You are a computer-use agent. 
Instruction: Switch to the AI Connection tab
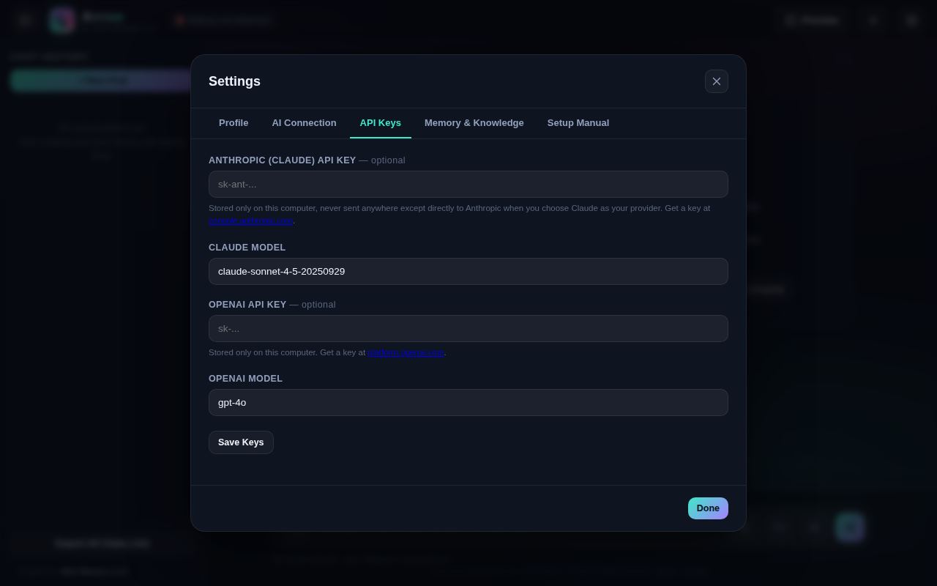(304, 123)
